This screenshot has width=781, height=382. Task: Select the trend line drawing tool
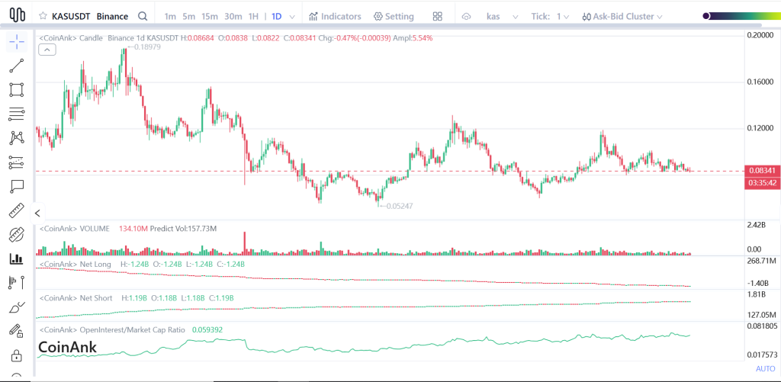(17, 66)
